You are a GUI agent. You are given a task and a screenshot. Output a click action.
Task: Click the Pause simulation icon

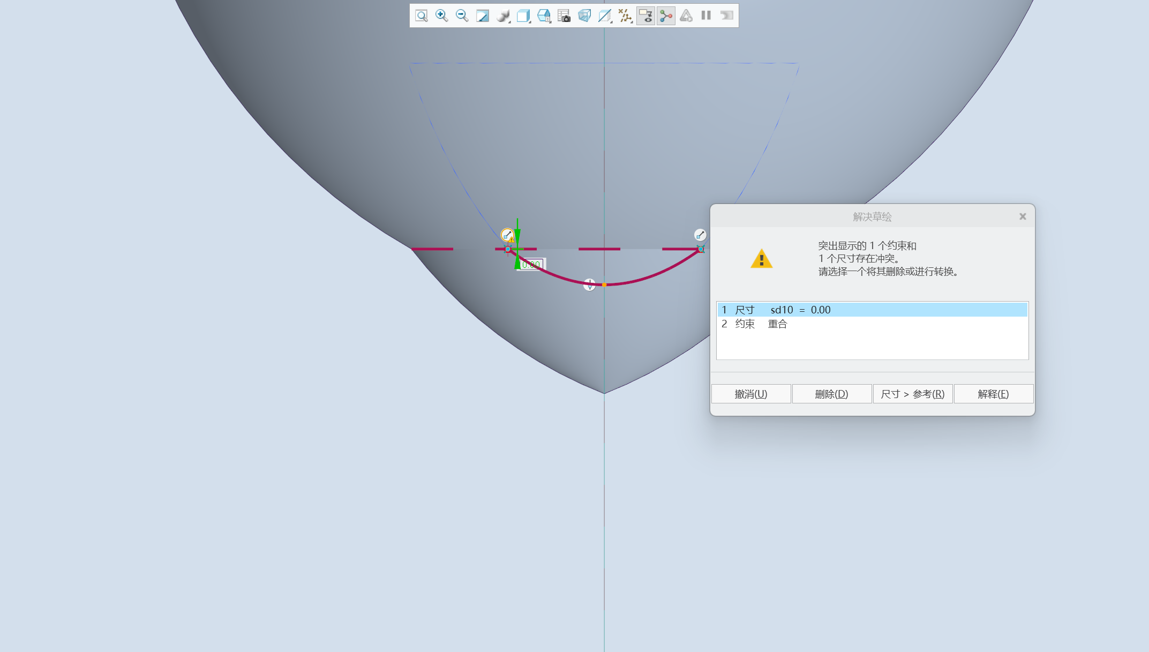click(x=706, y=16)
